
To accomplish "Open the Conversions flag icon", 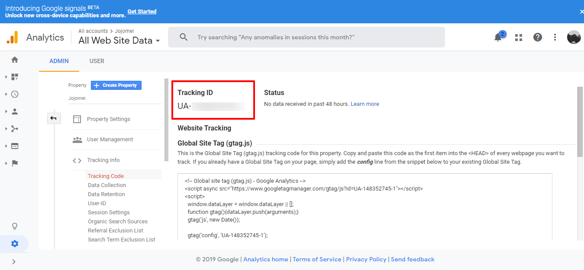I will coord(15,163).
